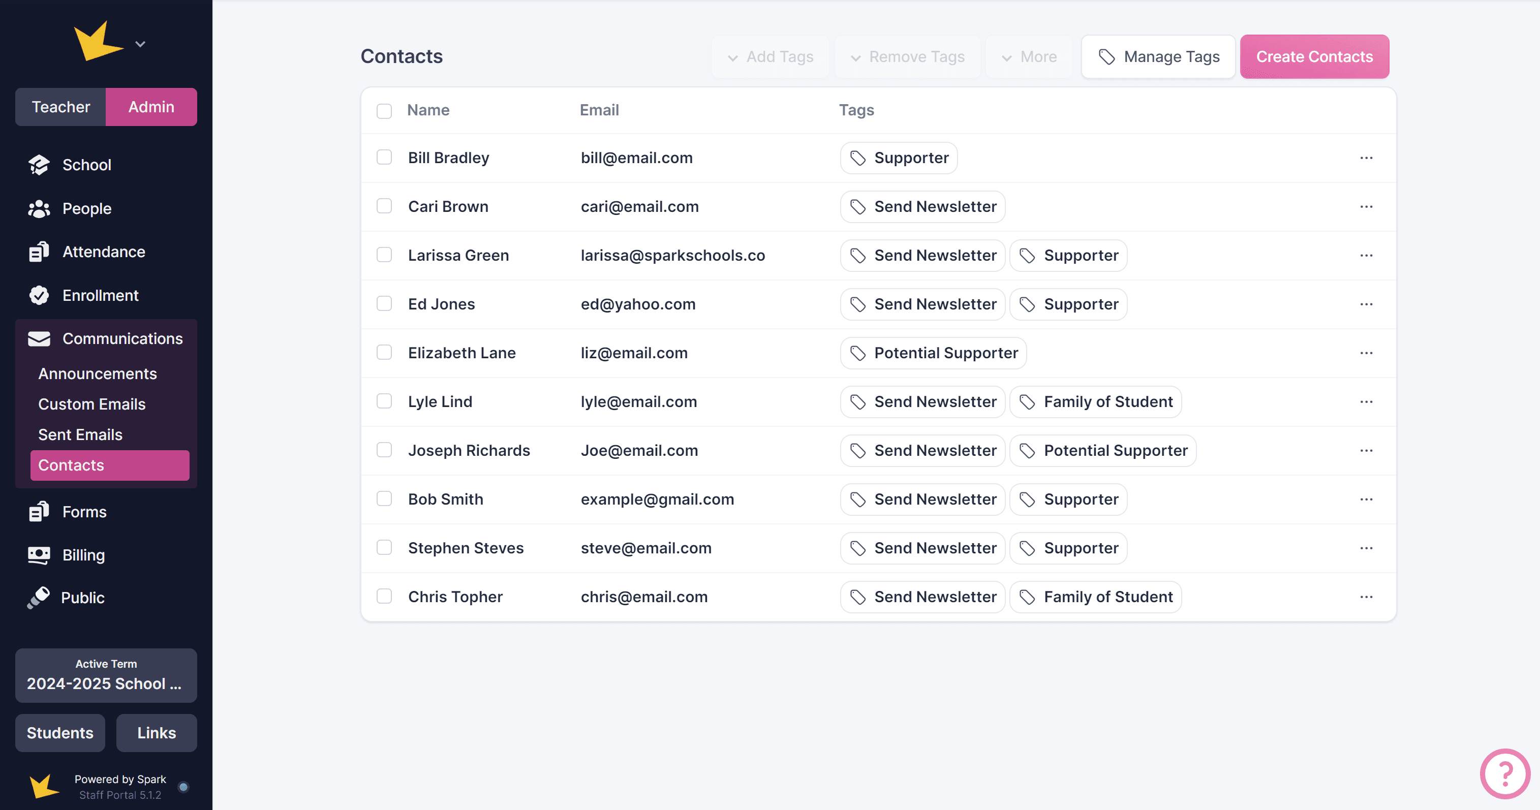Go to Sent Emails submenu item
1540x810 pixels.
tap(80, 434)
